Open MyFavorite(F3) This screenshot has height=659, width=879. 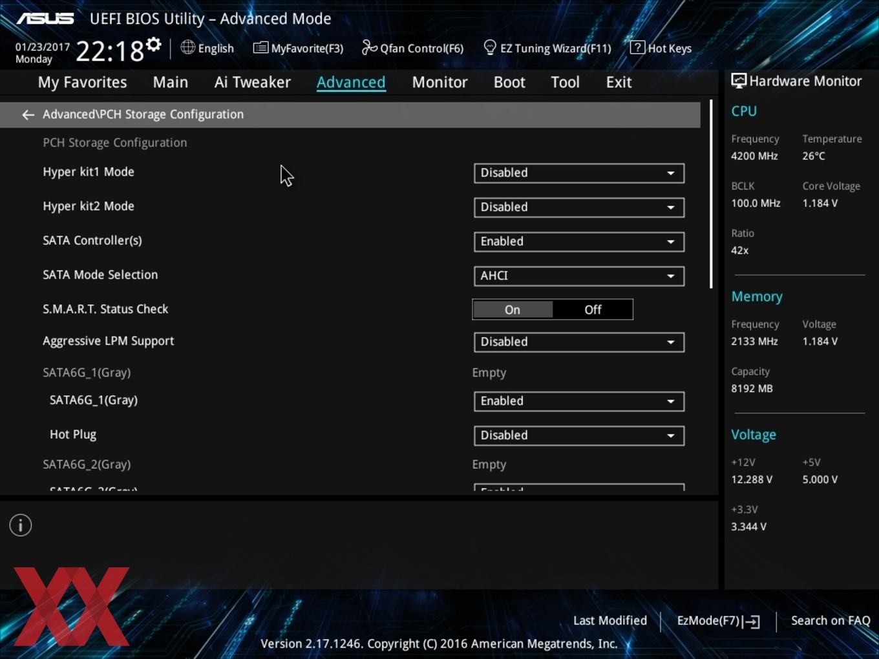pos(298,48)
